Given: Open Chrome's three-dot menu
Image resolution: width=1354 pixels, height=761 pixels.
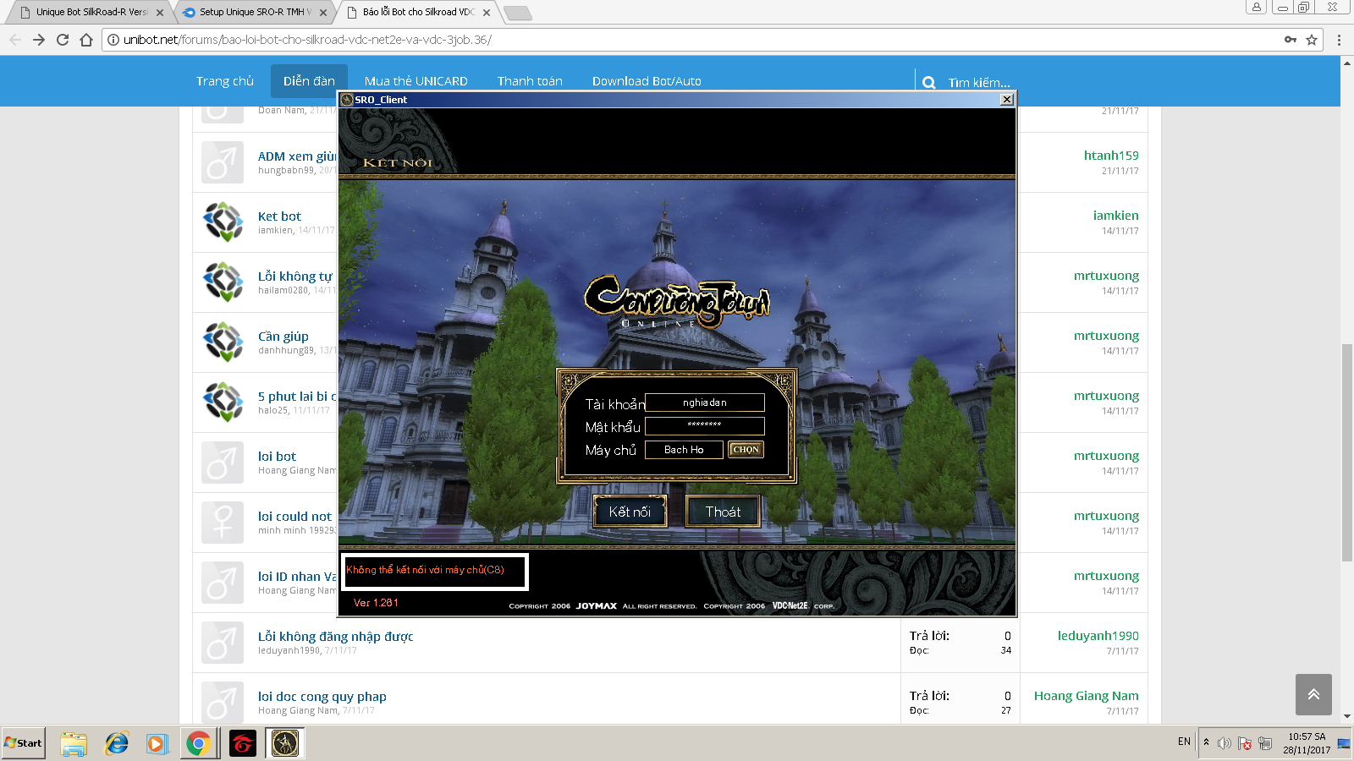Looking at the screenshot, I should 1339,40.
